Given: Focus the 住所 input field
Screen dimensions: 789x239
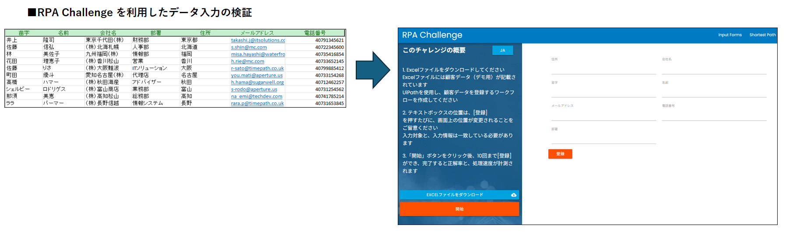Looking at the screenshot, I should (x=603, y=69).
